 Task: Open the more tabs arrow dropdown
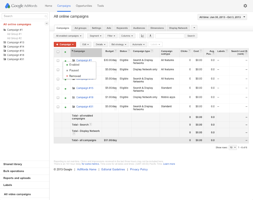pos(194,28)
